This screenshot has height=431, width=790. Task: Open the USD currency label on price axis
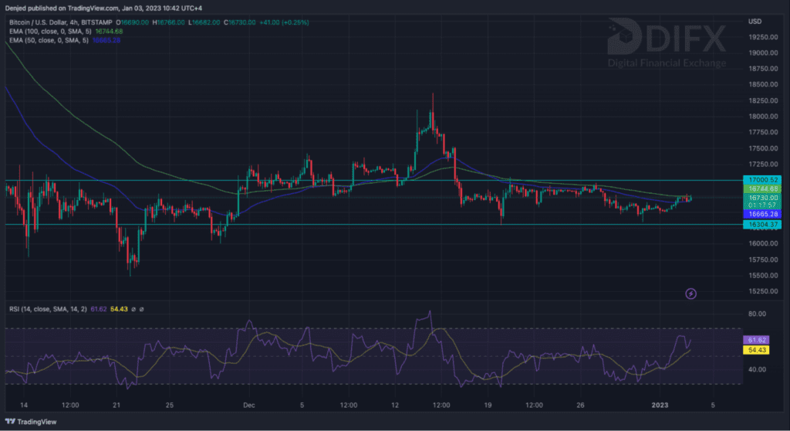pos(754,21)
